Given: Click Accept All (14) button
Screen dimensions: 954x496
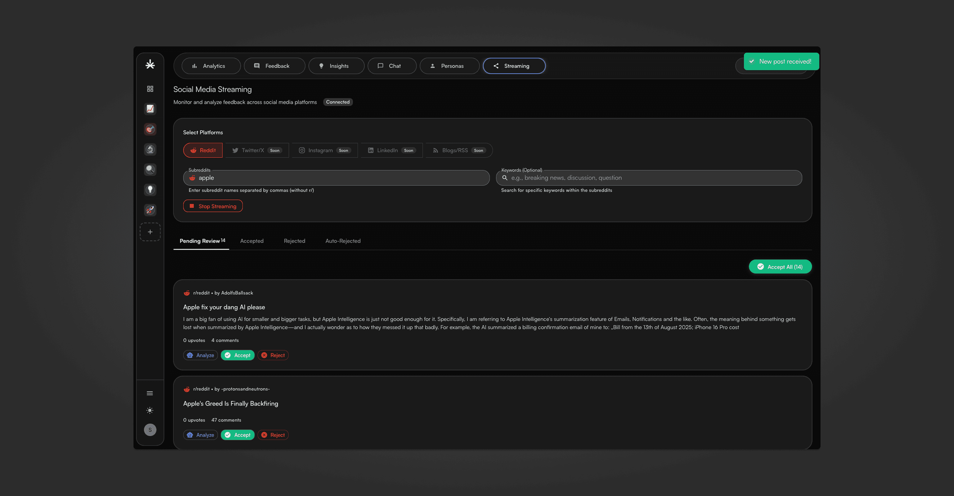Looking at the screenshot, I should coord(780,267).
